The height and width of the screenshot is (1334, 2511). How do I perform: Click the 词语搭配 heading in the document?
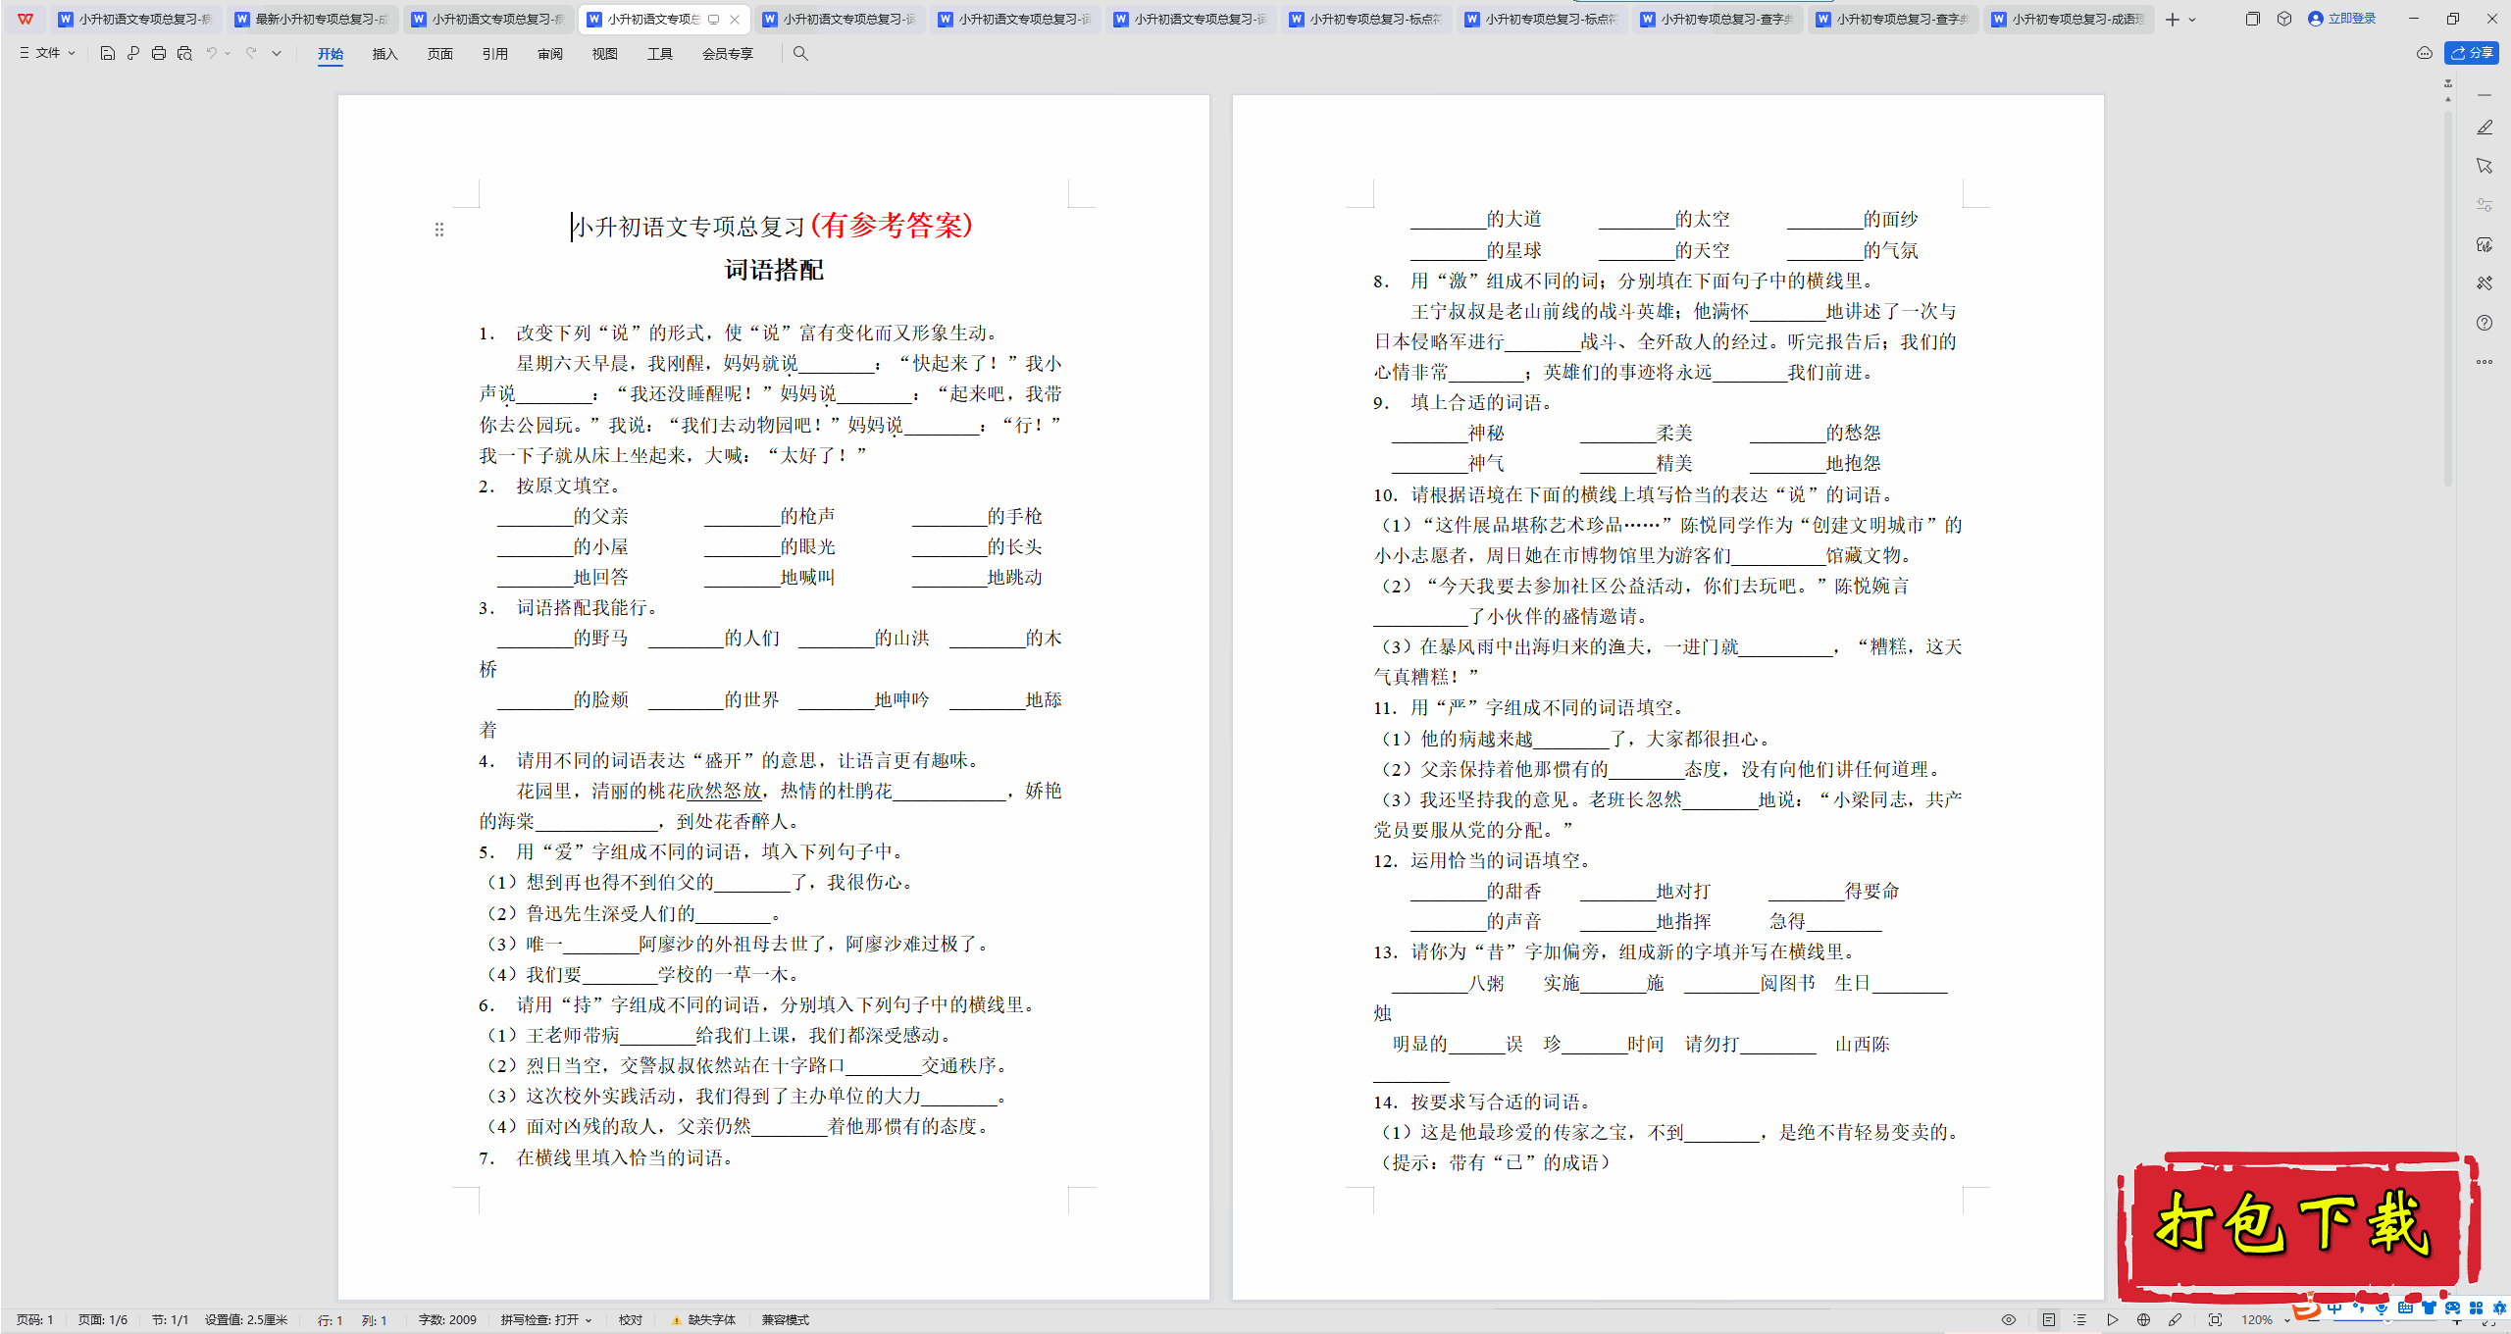click(774, 271)
